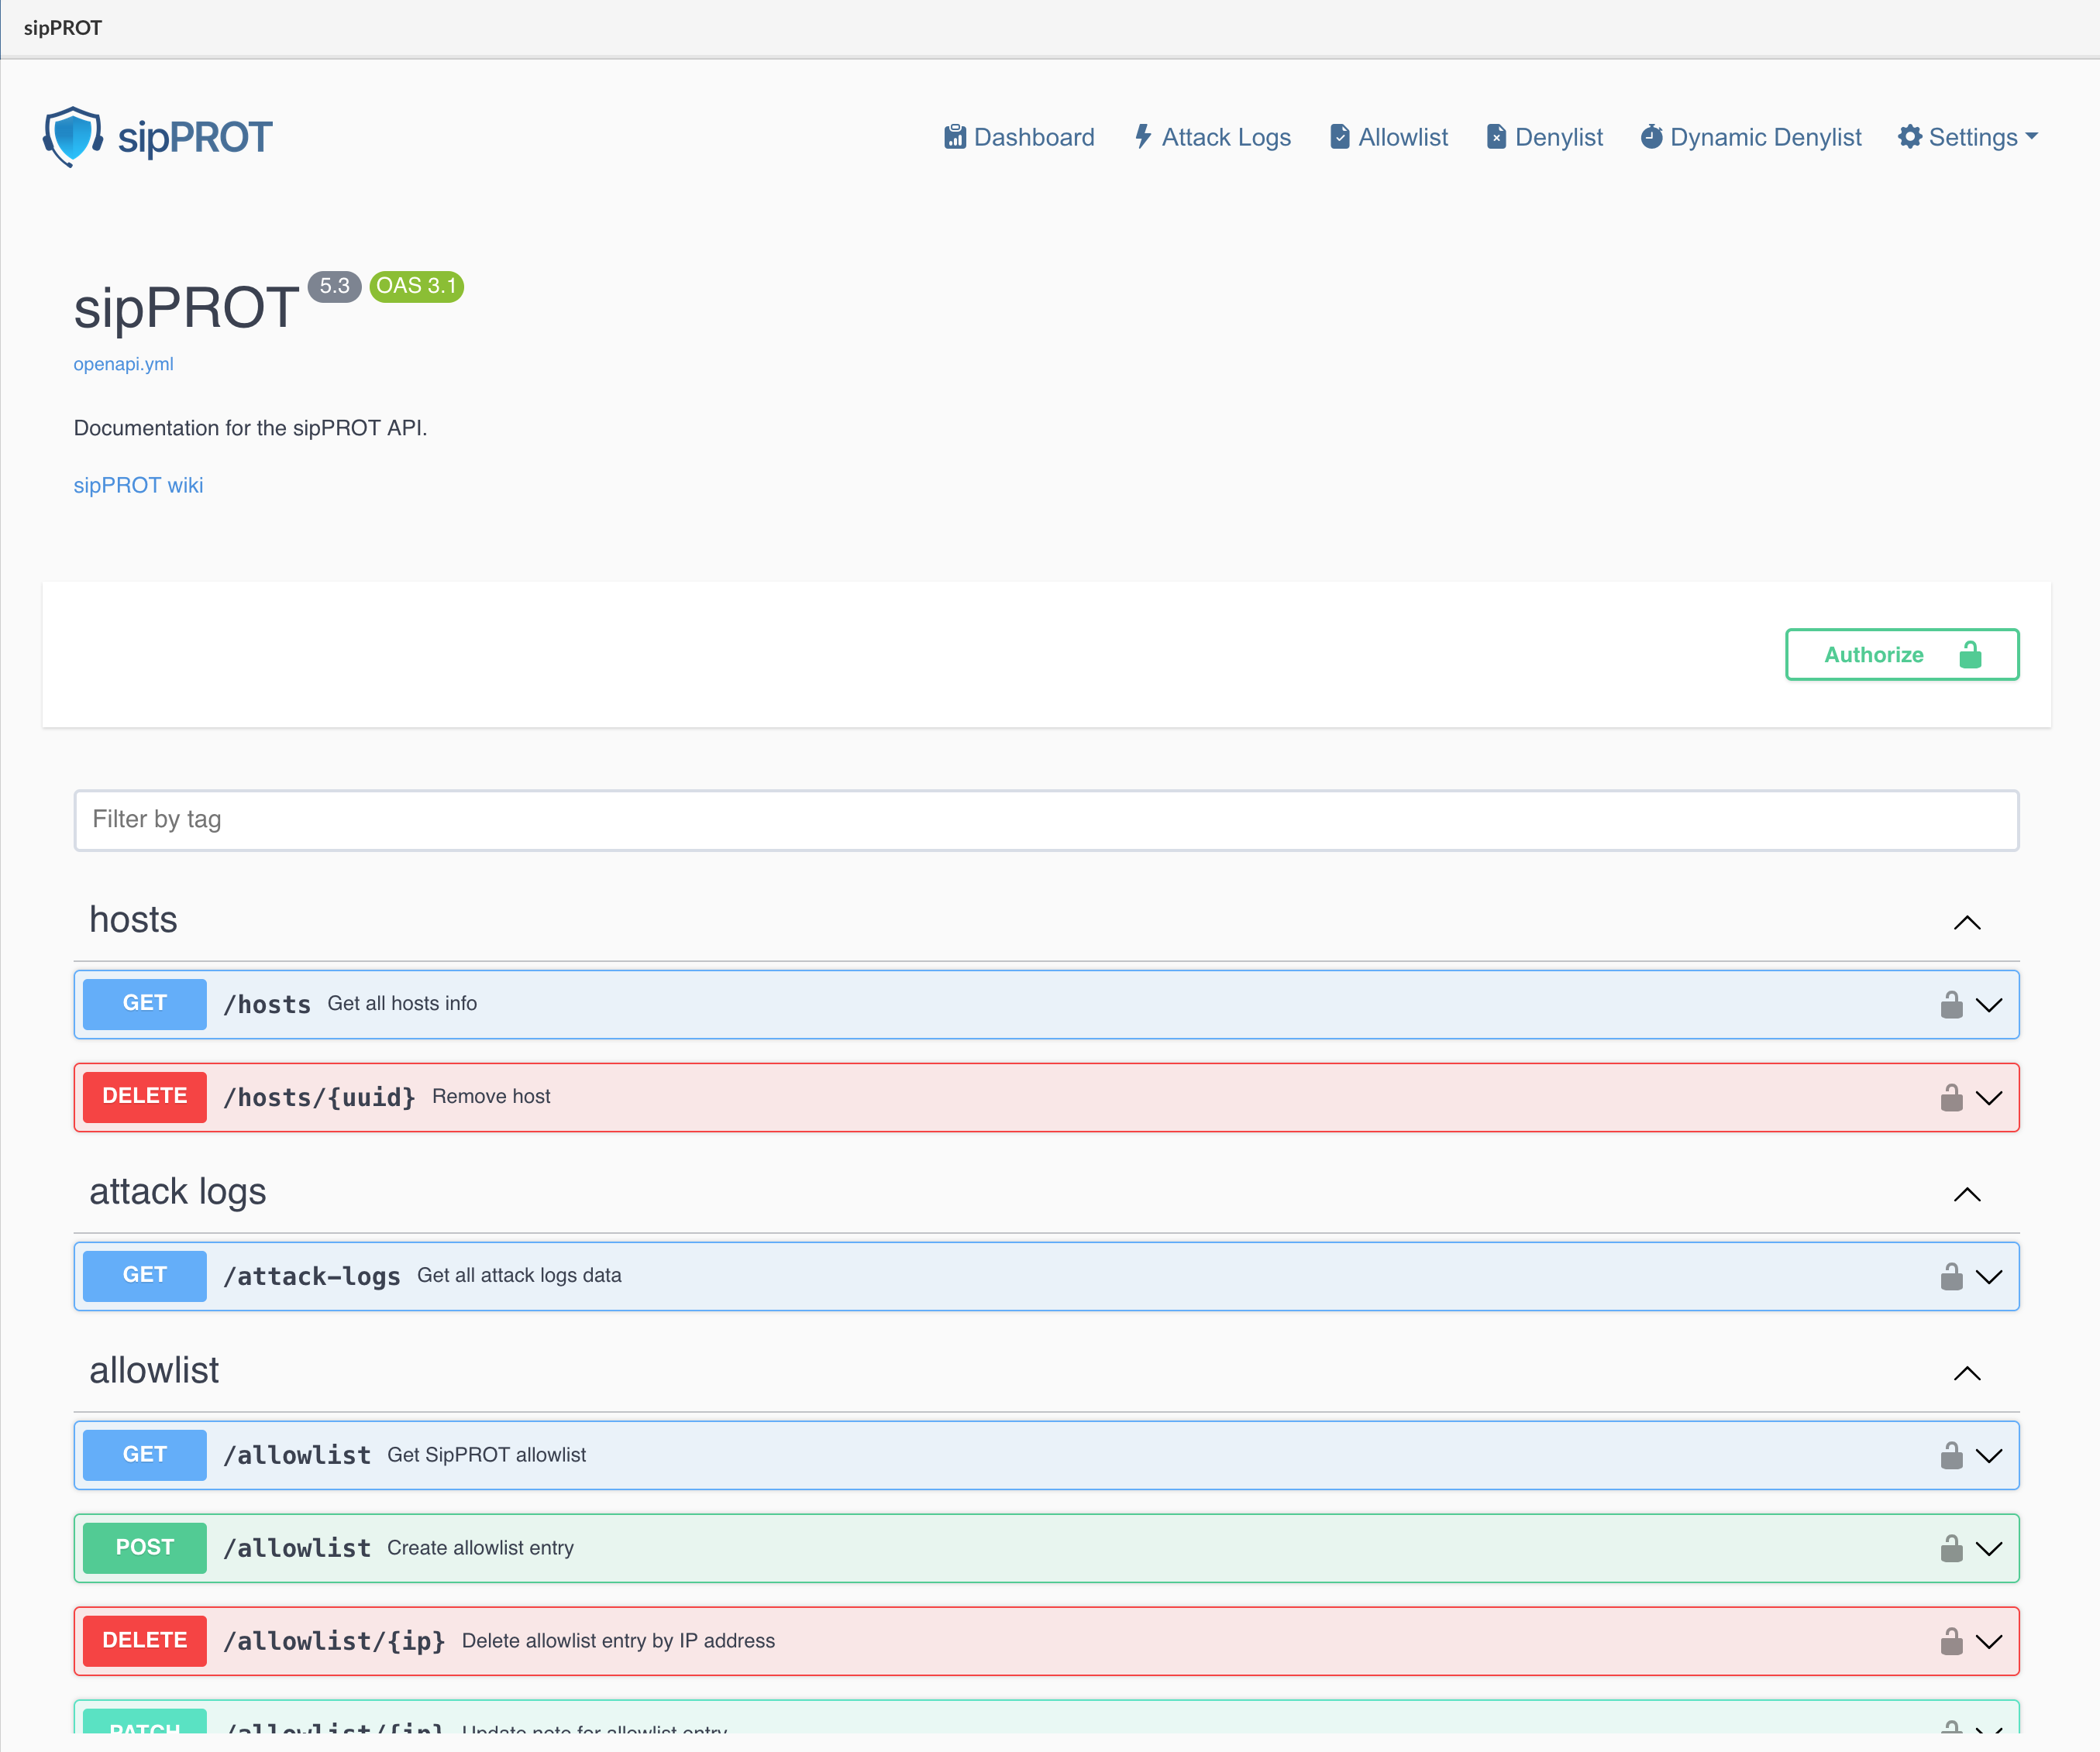
Task: Expand the GET /attack-logs endpoint arrow
Action: 1989,1276
